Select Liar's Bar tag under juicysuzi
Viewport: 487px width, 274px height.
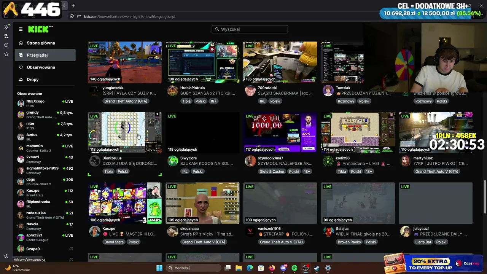click(x=423, y=242)
